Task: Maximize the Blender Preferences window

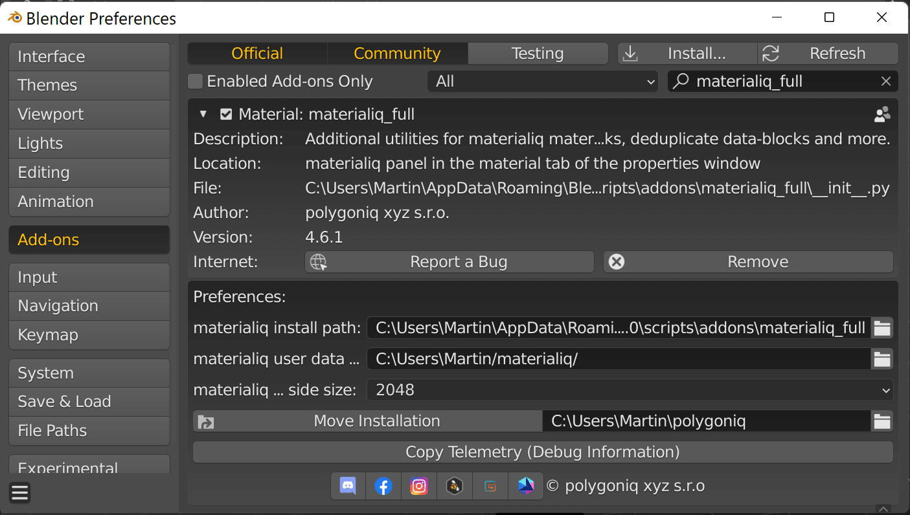Action: click(x=829, y=17)
